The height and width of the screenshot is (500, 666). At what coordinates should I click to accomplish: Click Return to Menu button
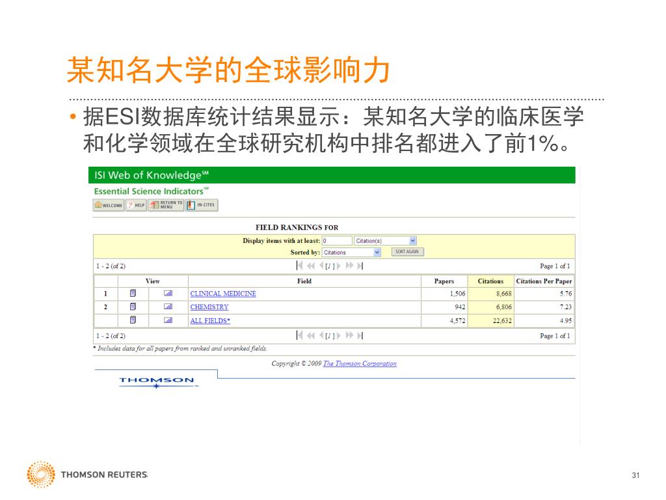[x=166, y=205]
